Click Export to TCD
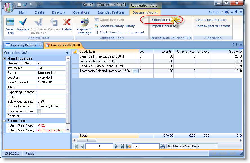Image resolution: width=250 pixels, height=163 pixels. (x=162, y=20)
